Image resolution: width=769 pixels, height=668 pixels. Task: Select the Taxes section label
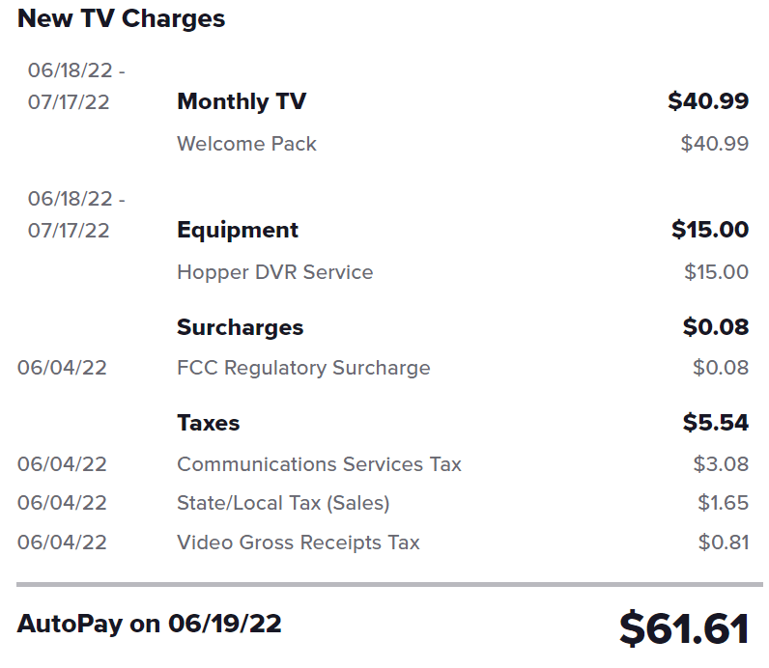click(209, 423)
